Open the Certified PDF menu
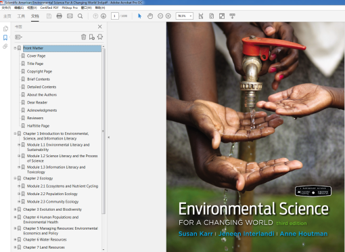Viewport: 345px width, 252px height. [x=49, y=7]
